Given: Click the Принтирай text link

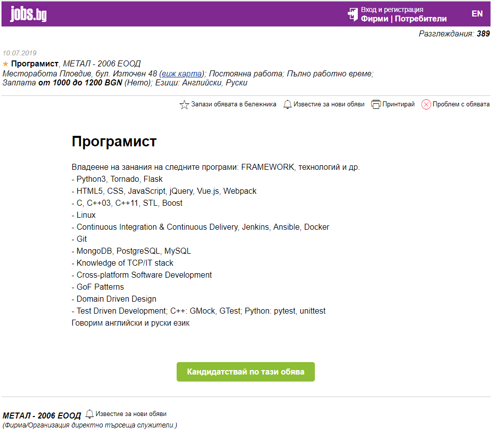Looking at the screenshot, I should click(398, 104).
